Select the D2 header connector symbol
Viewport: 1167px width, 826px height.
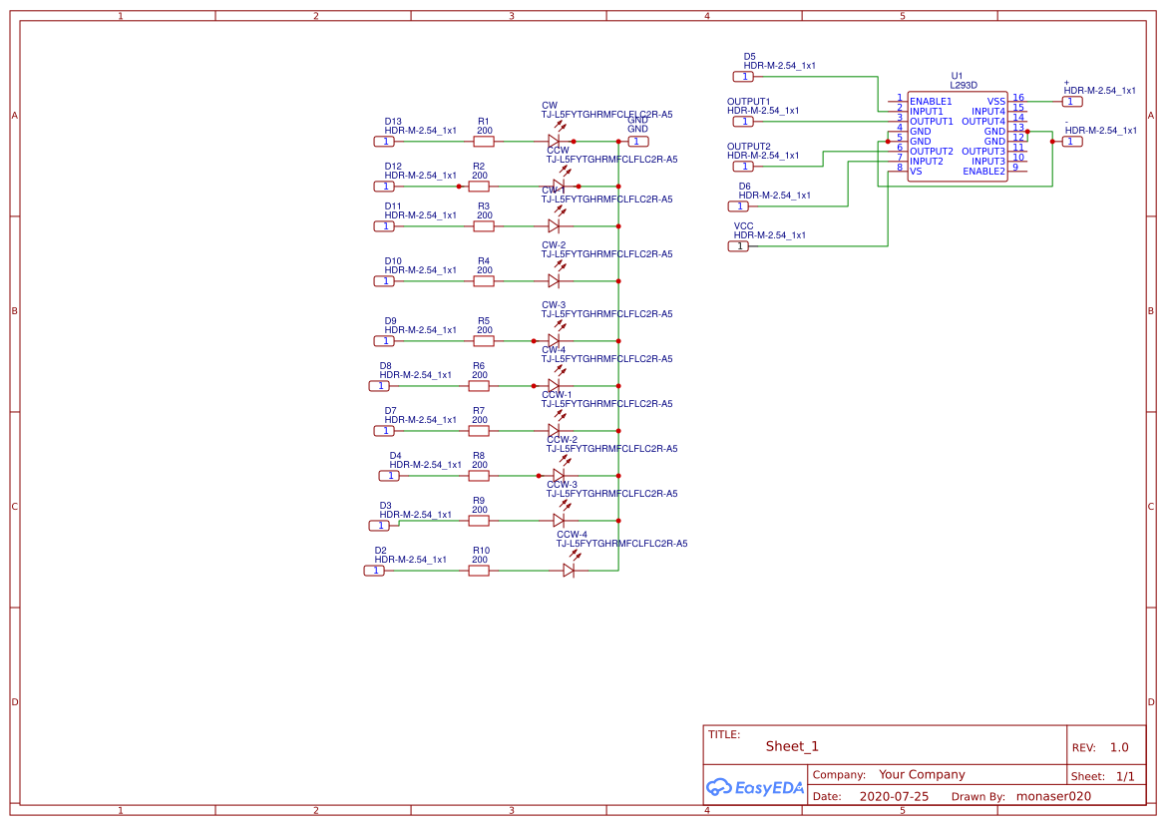point(373,570)
